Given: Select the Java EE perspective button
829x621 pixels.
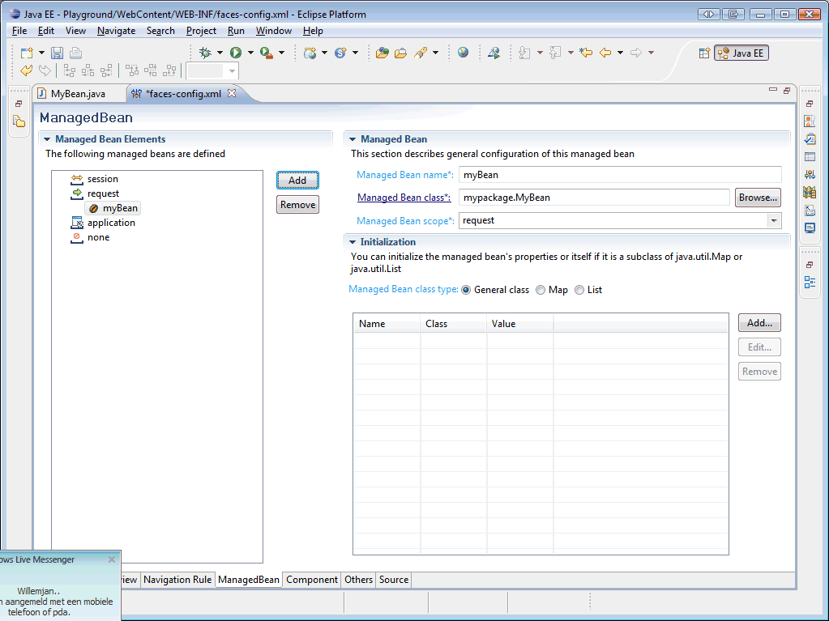Looking at the screenshot, I should (x=741, y=53).
